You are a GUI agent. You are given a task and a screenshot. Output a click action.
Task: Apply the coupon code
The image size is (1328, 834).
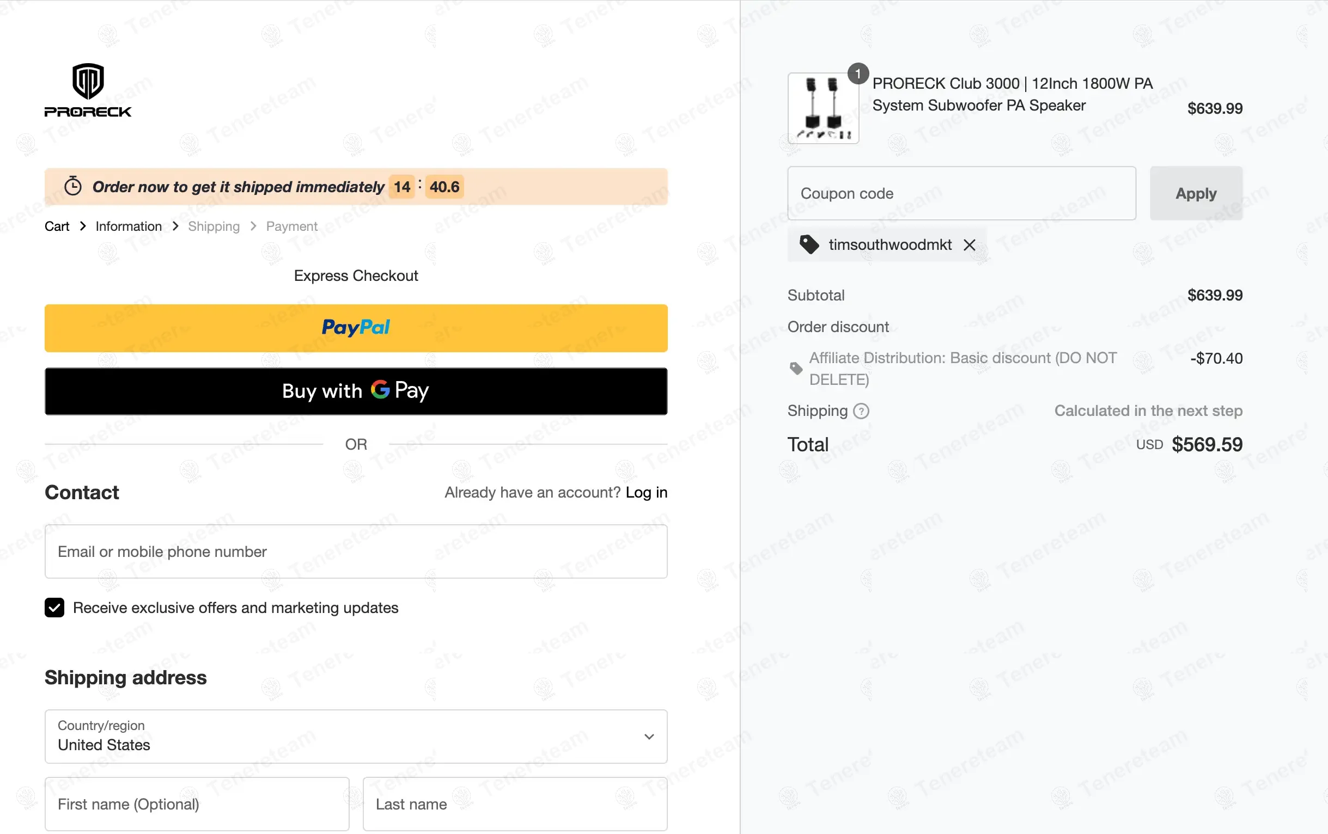coord(1196,193)
